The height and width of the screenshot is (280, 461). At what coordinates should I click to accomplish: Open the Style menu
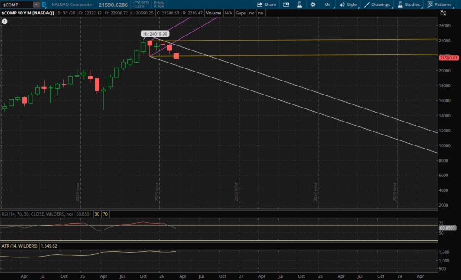348,5
